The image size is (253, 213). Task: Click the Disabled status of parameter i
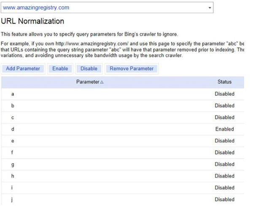[x=225, y=188]
